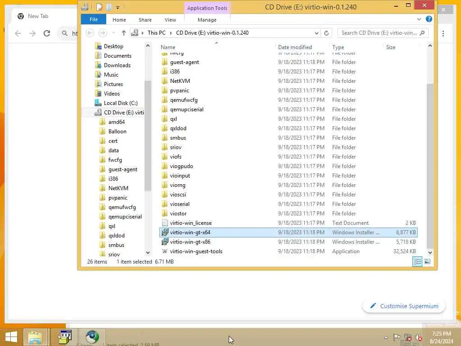Open the Windows Start button
The image size is (461, 346).
[11, 337]
